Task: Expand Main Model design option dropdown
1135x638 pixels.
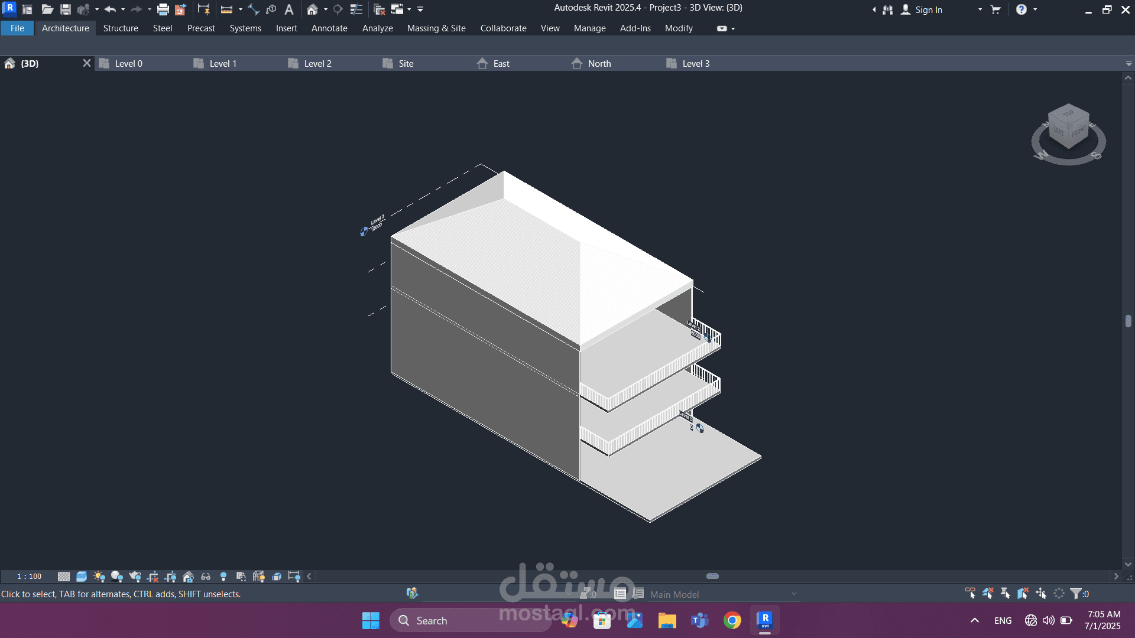Action: tap(794, 594)
